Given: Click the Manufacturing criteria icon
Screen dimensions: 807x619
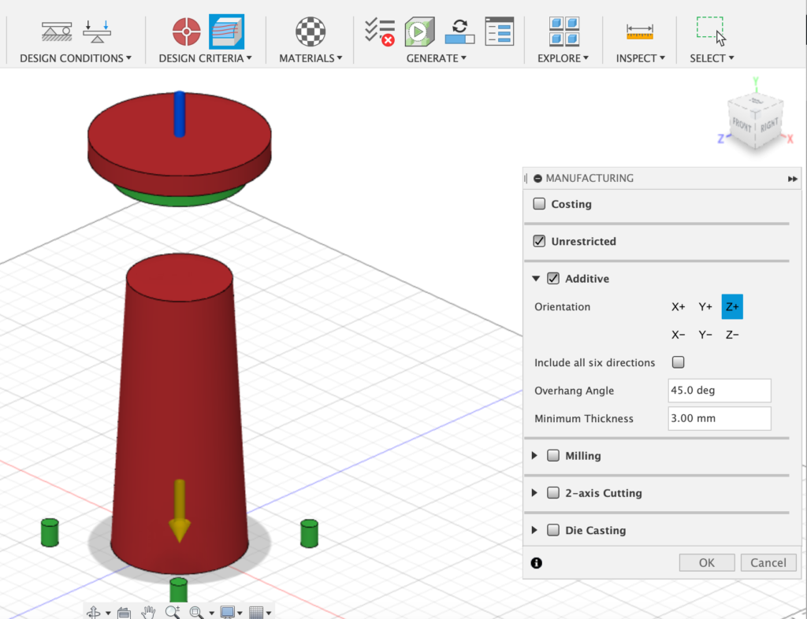Looking at the screenshot, I should pyautogui.click(x=226, y=32).
